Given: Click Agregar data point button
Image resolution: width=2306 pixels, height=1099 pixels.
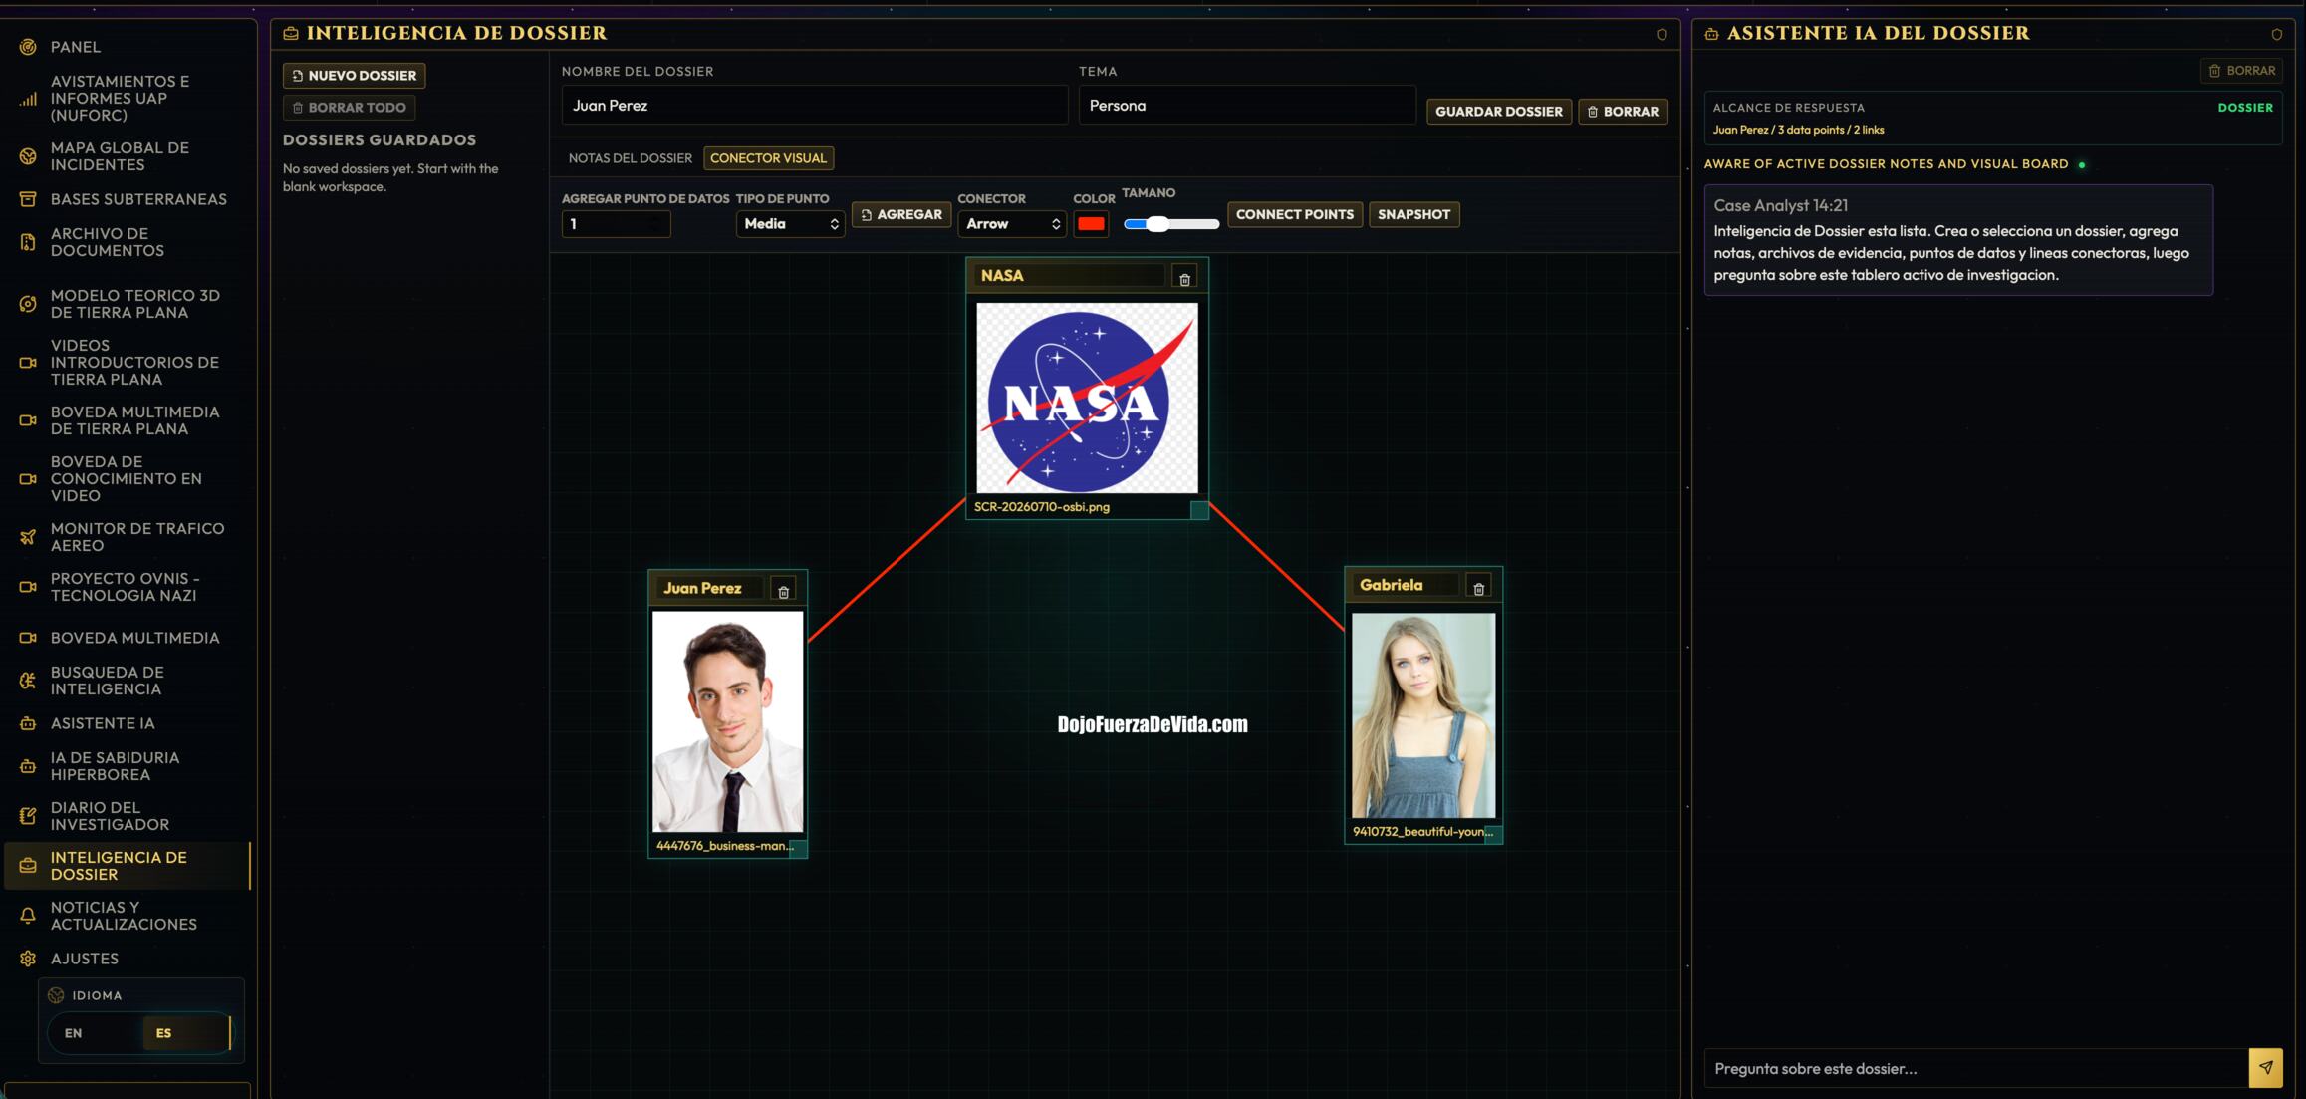Looking at the screenshot, I should click(901, 214).
